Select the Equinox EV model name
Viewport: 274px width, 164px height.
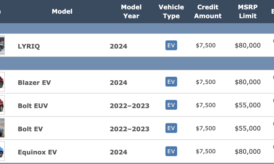click(x=37, y=152)
